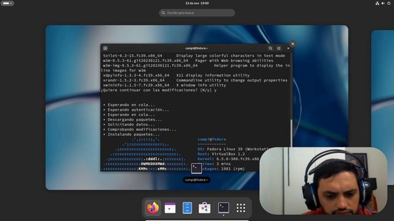
Task: Click the terminal app icon overlay below the window
Action: 196,168
